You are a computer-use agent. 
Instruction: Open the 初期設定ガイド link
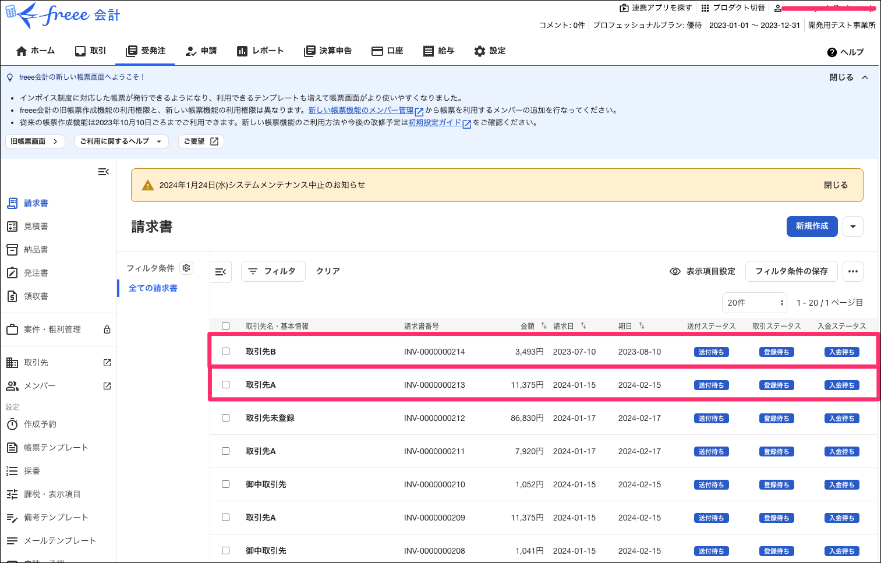[435, 122]
